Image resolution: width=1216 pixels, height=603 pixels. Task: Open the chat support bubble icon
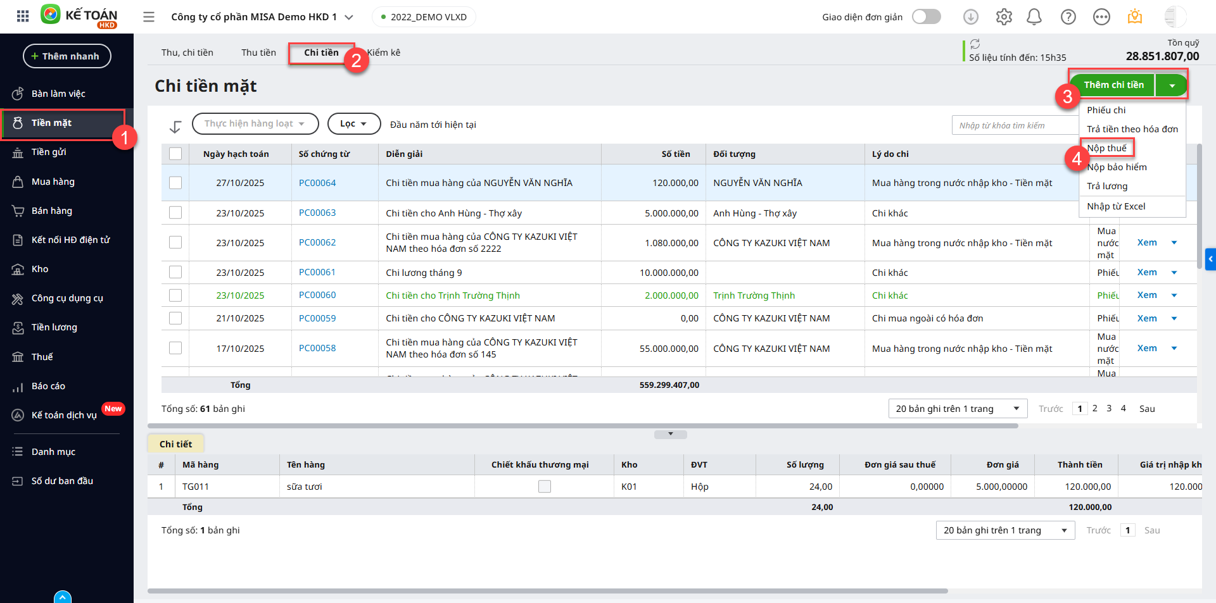pos(1101,17)
